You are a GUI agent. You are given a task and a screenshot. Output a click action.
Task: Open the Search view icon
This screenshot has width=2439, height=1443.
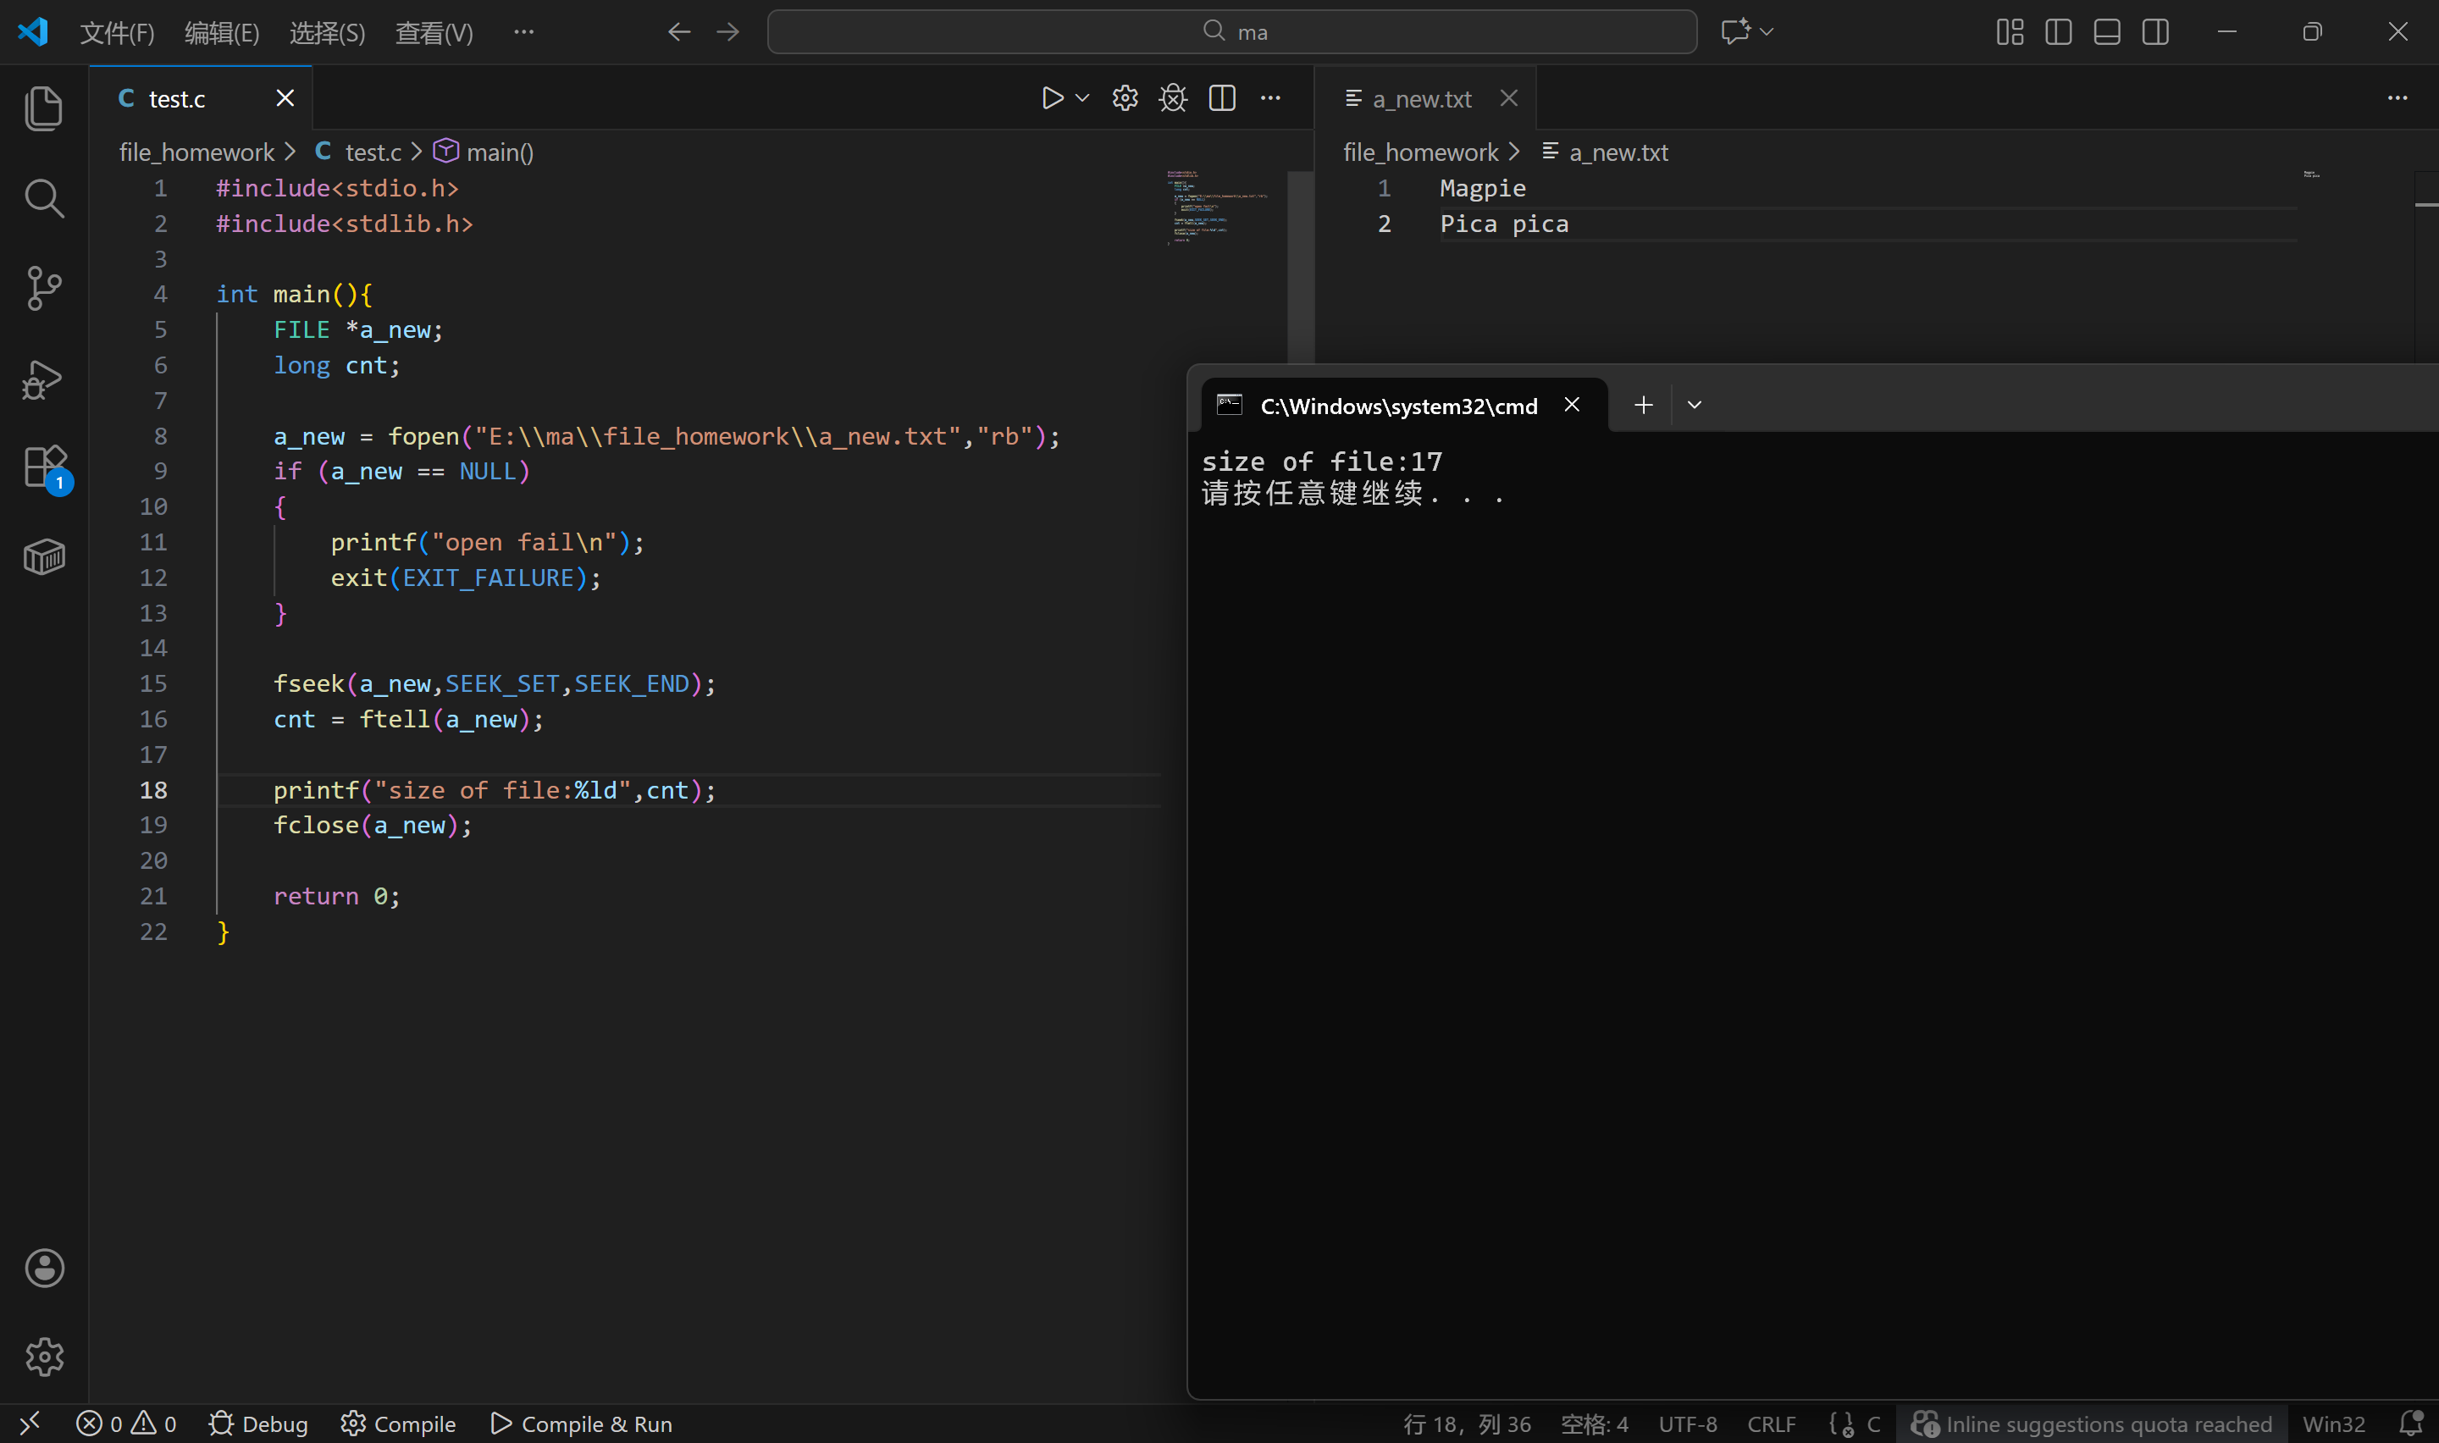[44, 198]
